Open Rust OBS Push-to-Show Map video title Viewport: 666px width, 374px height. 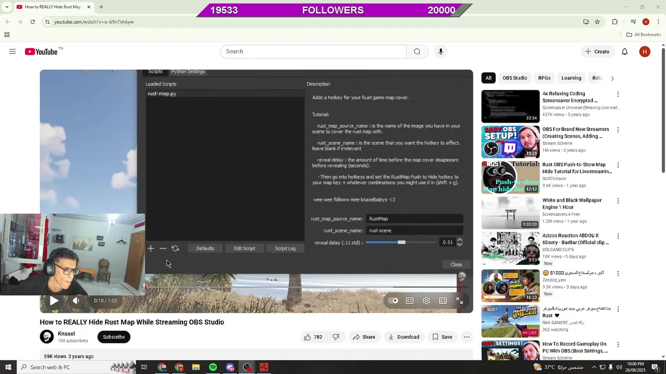(577, 168)
